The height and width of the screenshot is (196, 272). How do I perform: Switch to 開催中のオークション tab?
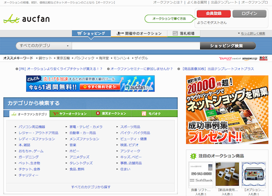139,33
